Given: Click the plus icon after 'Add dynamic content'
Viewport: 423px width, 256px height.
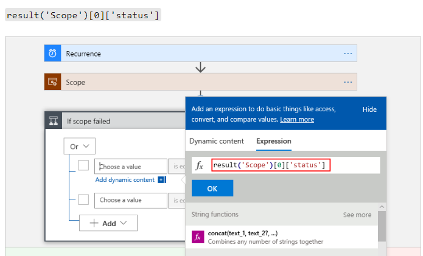Looking at the screenshot, I should pos(162,180).
